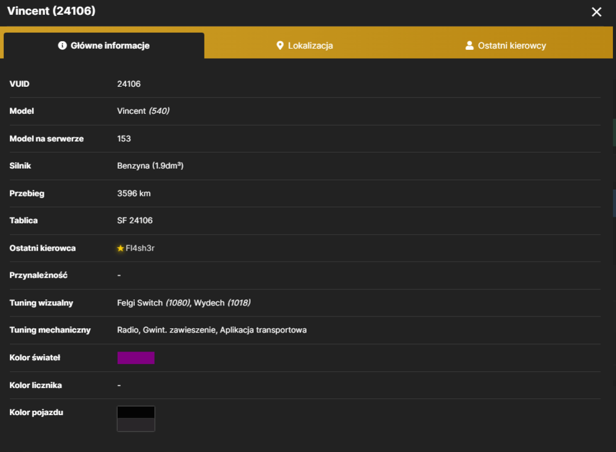Click the black top half of Kolor pojazdu swatch

136,413
